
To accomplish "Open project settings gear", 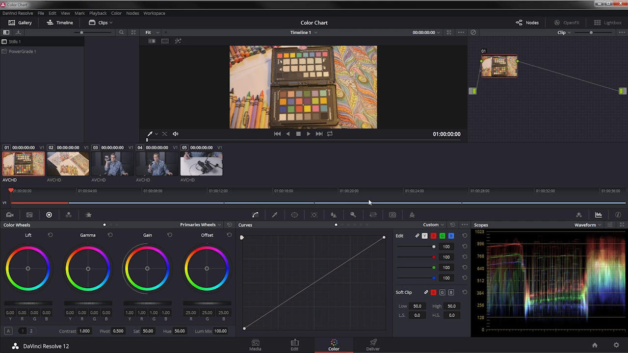I will pyautogui.click(x=617, y=346).
